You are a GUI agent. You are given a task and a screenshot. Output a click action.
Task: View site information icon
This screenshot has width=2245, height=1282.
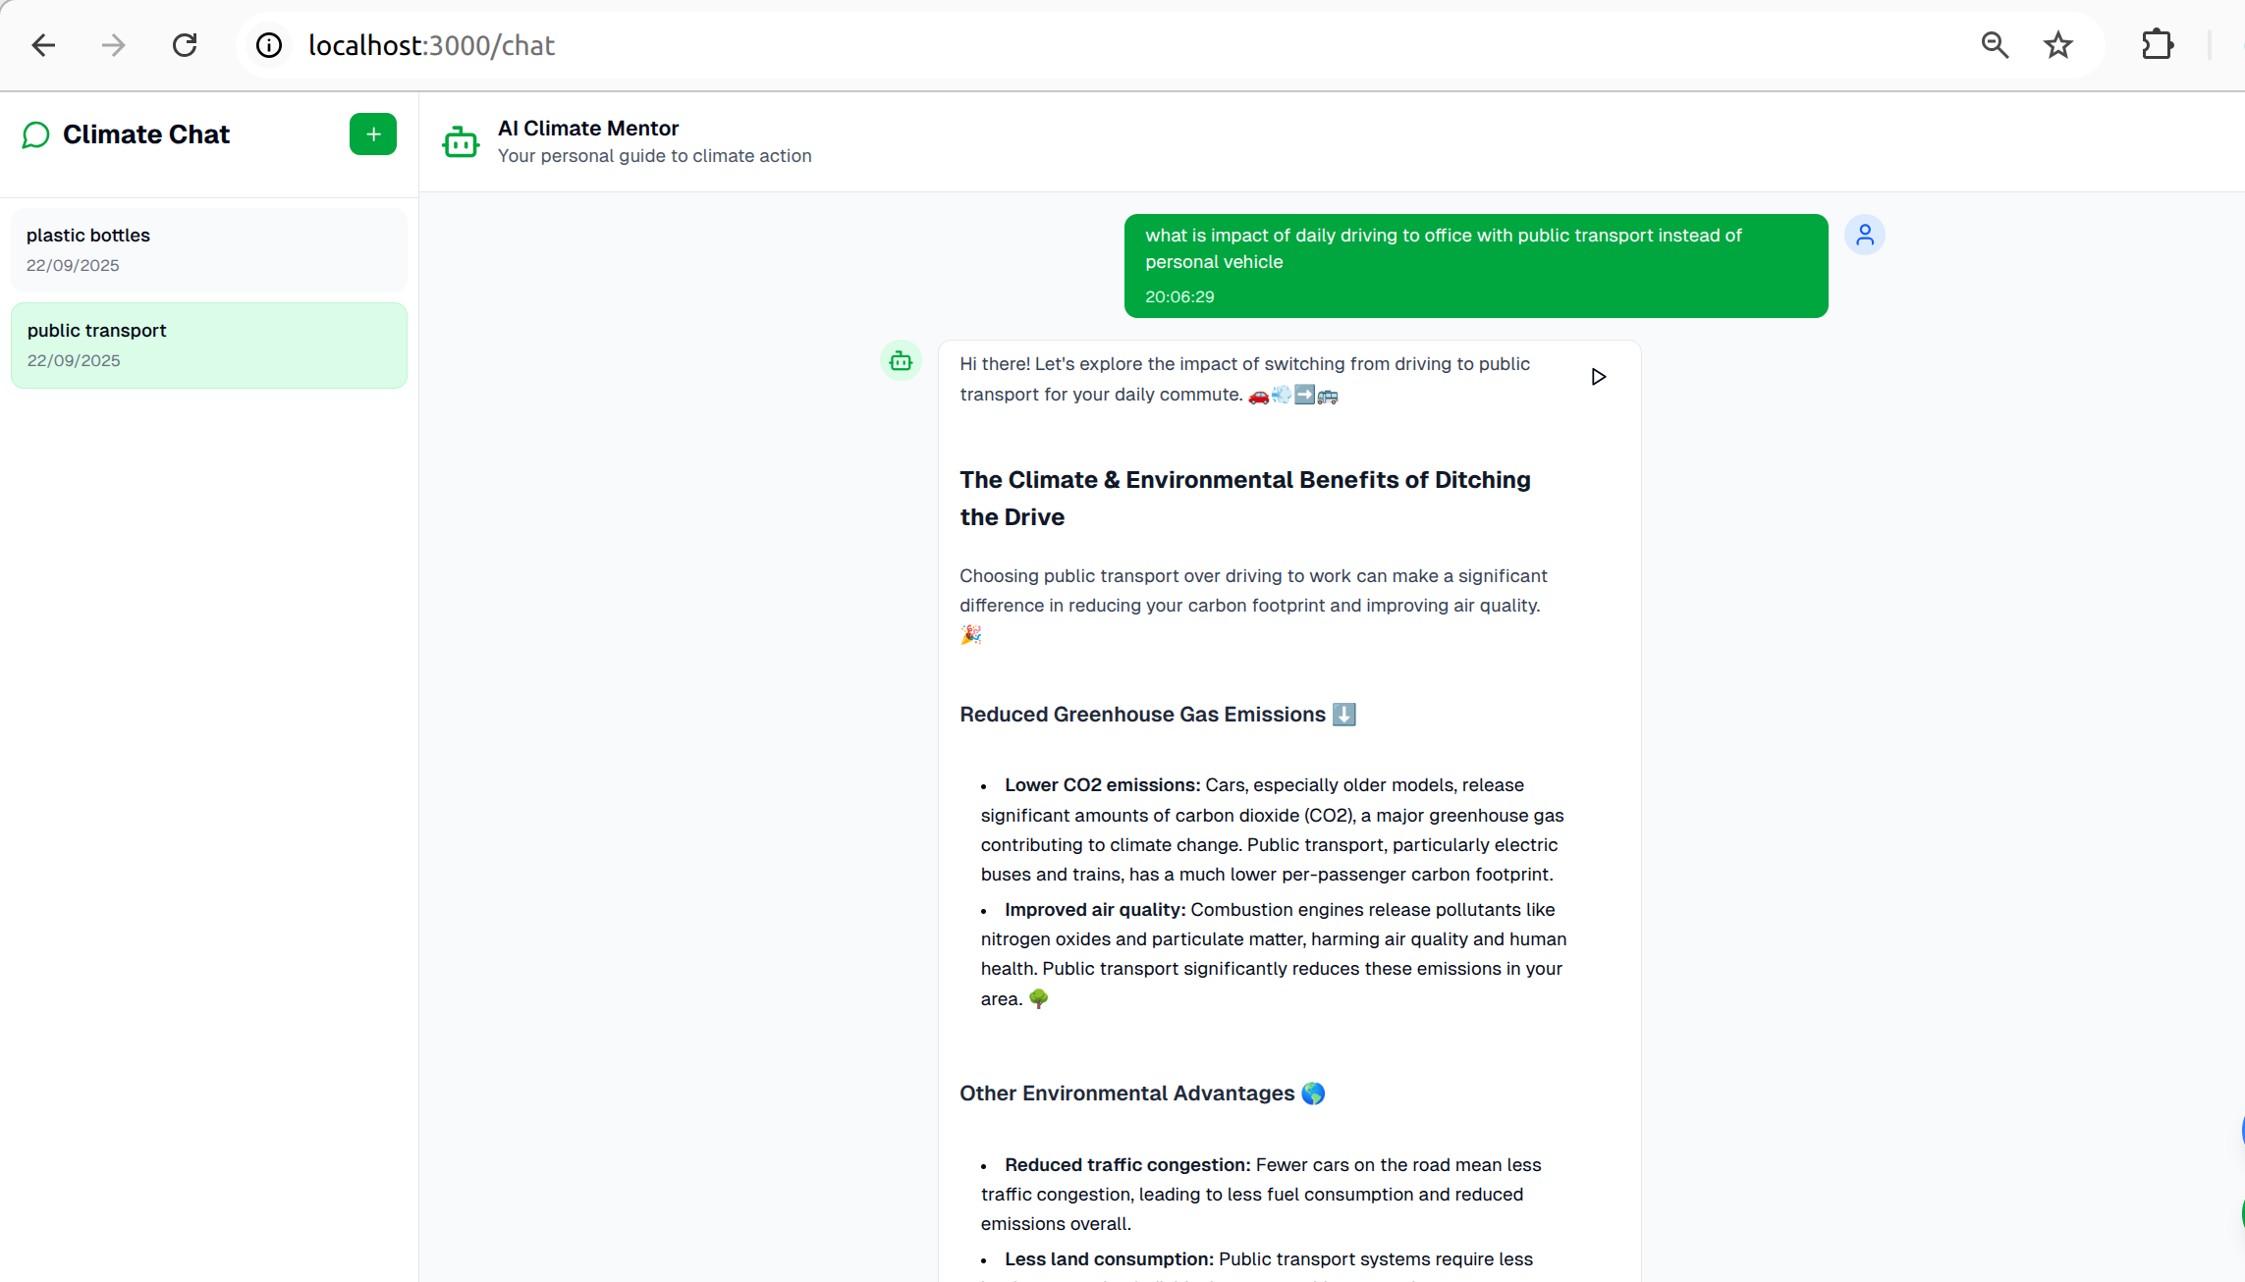point(268,45)
